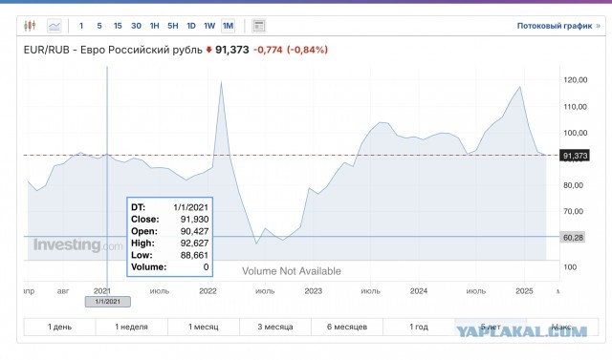The image size is (612, 360).
Task: Click the 70,00 price axis label
Action: (x=573, y=212)
